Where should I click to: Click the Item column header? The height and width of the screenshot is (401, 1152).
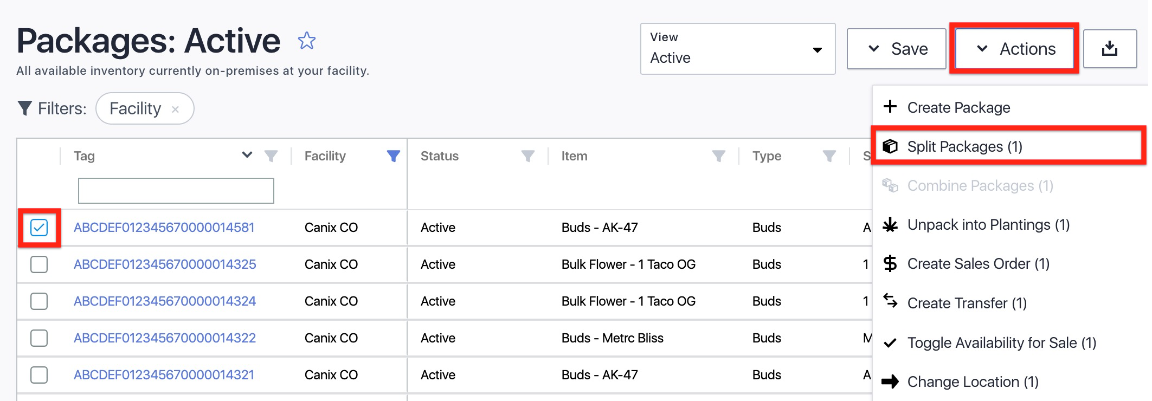coord(575,156)
